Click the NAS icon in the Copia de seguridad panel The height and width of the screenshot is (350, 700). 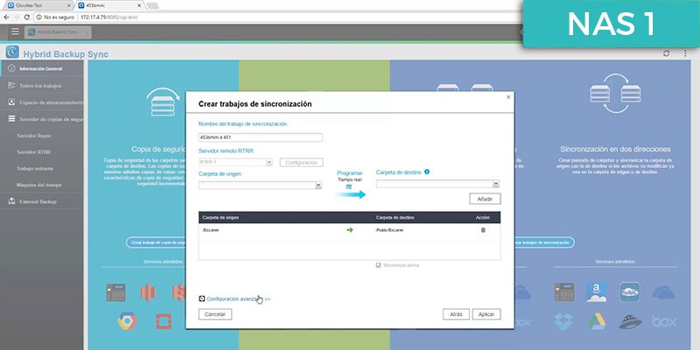115,292
